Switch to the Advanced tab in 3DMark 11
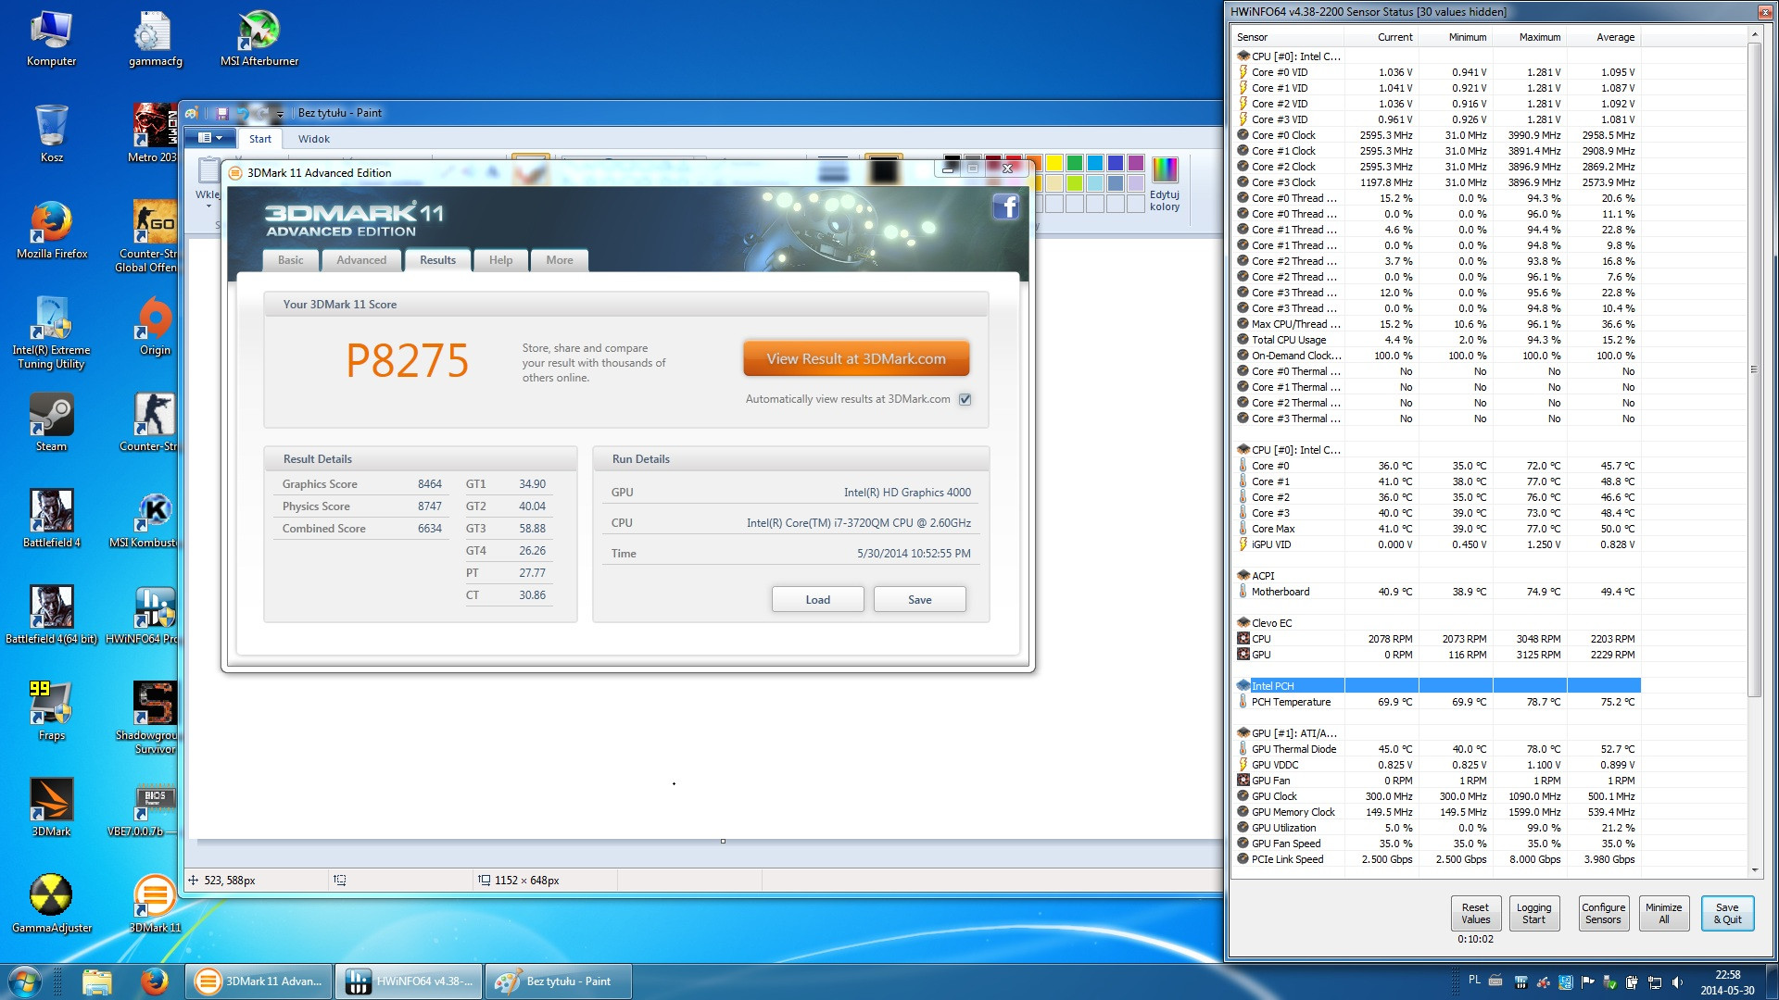The height and width of the screenshot is (1000, 1779). pyautogui.click(x=361, y=260)
